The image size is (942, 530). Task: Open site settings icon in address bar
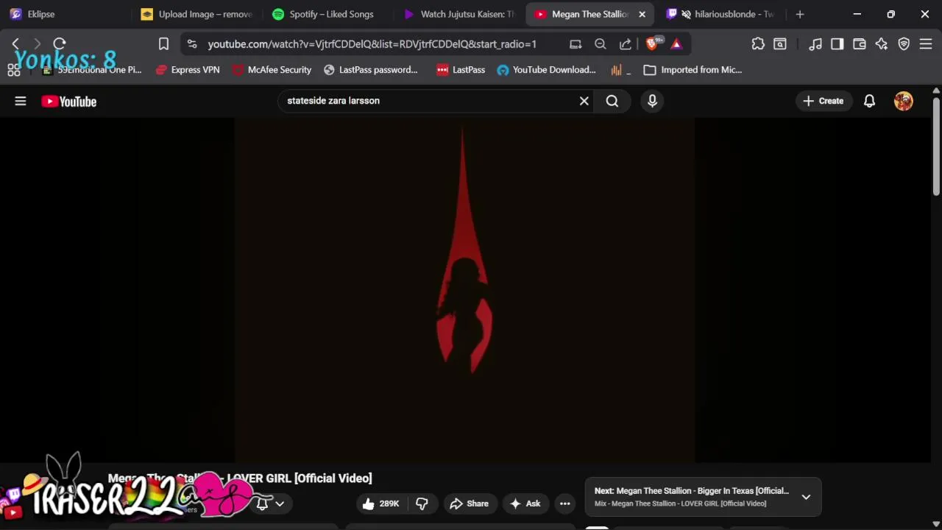click(x=192, y=44)
